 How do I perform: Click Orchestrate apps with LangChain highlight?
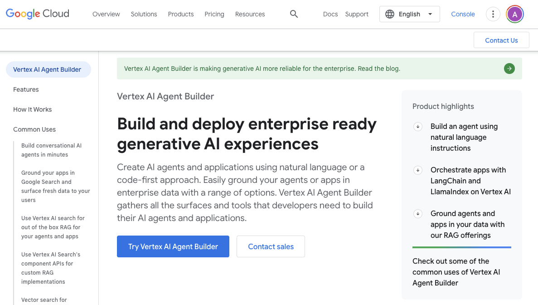coord(470,181)
